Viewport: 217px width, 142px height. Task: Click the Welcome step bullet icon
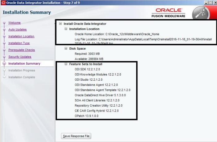pos(4,22)
